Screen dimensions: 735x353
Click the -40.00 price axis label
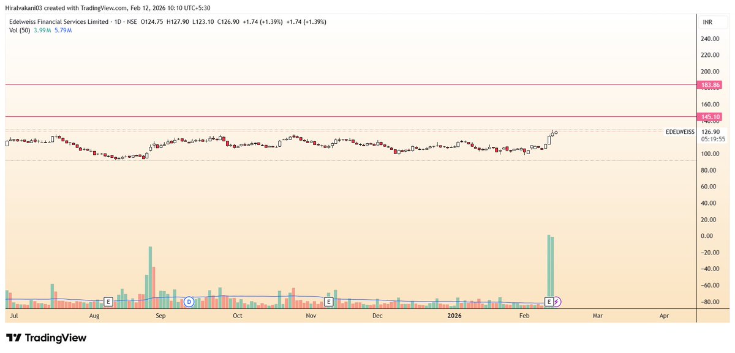coord(710,269)
